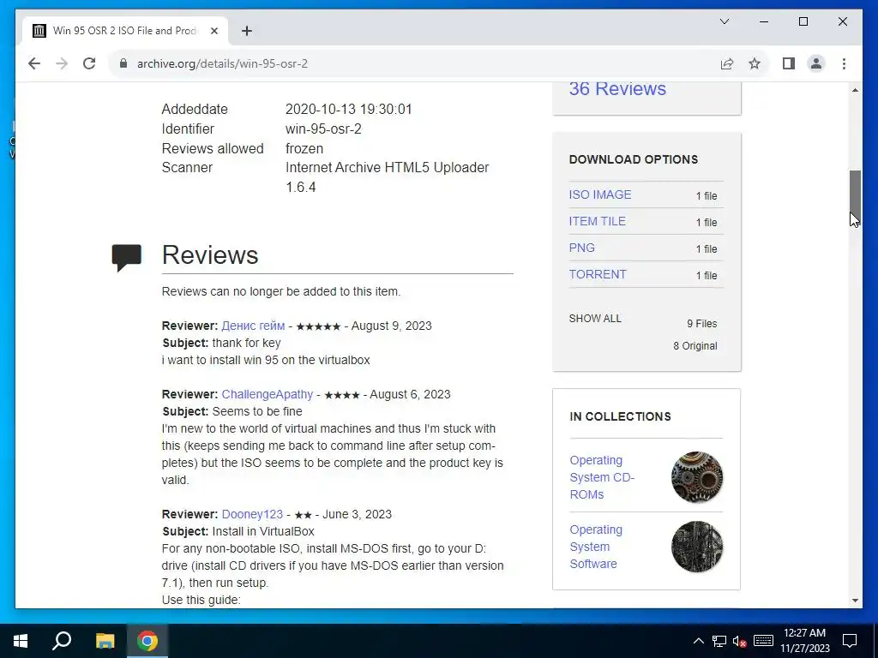Click the taskbar clock showing 12:27 AM
The image size is (878, 658).
(x=804, y=641)
